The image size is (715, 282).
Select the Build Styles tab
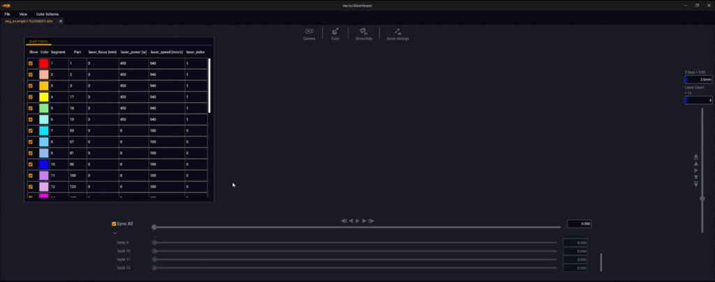pyautogui.click(x=38, y=42)
